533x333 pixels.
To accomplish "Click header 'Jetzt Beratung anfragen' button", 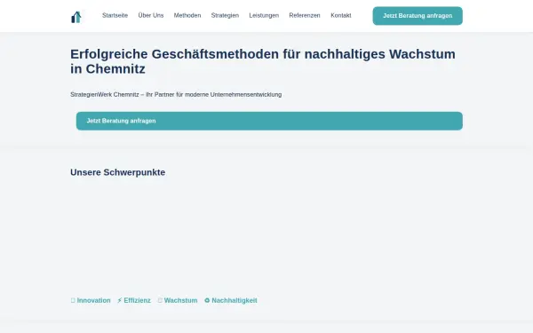I will click(418, 16).
